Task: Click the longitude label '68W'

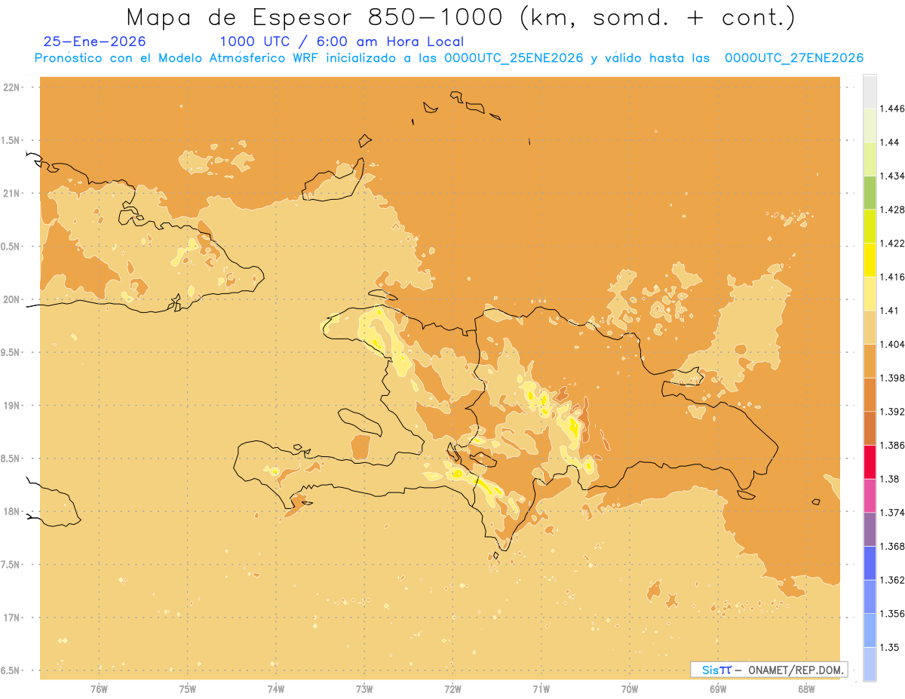Action: pos(806,689)
